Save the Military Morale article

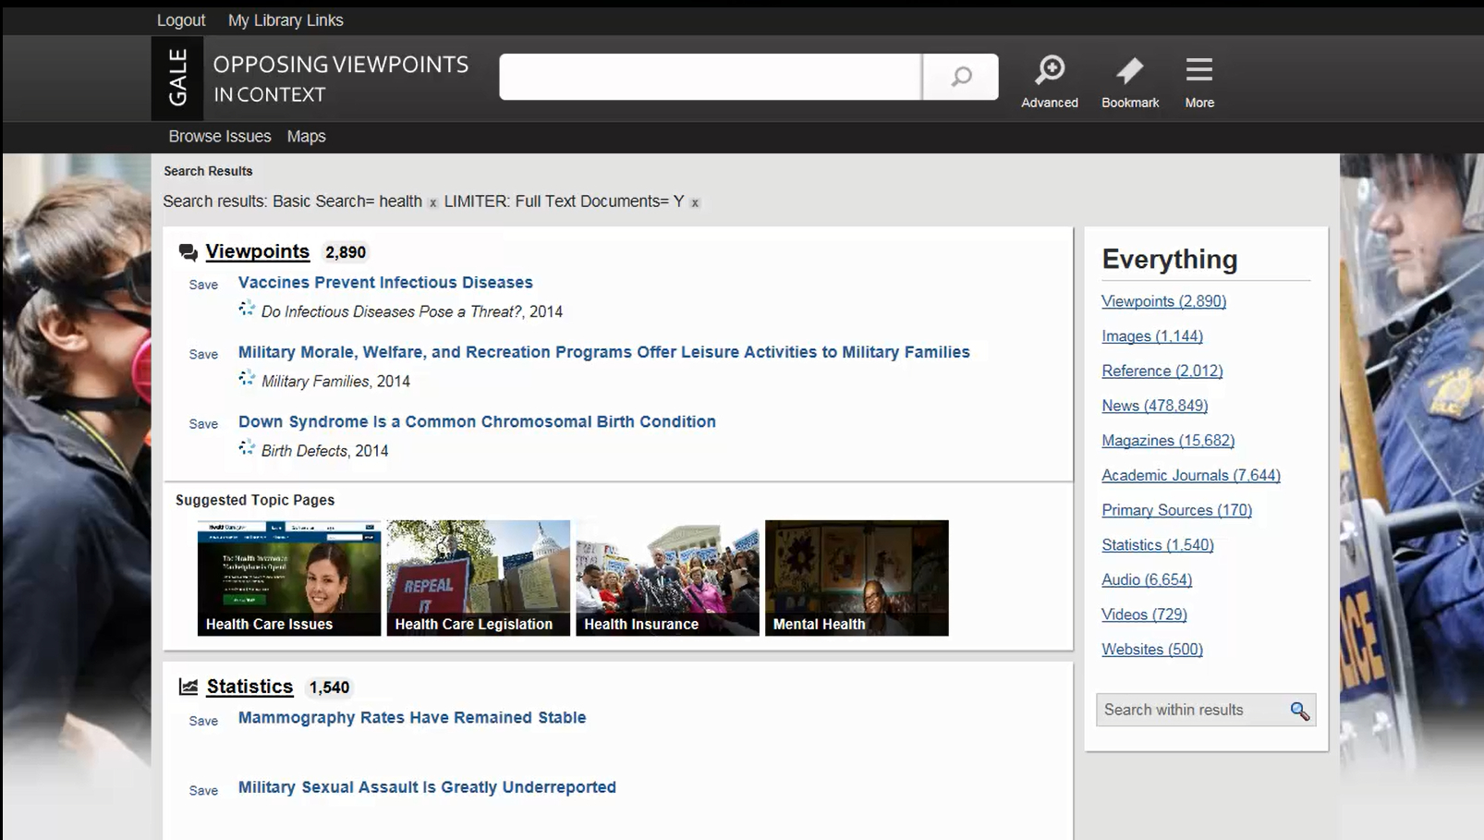tap(203, 354)
